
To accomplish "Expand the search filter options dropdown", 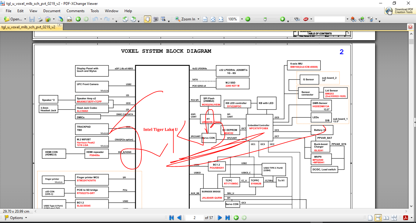I will (x=376, y=19).
